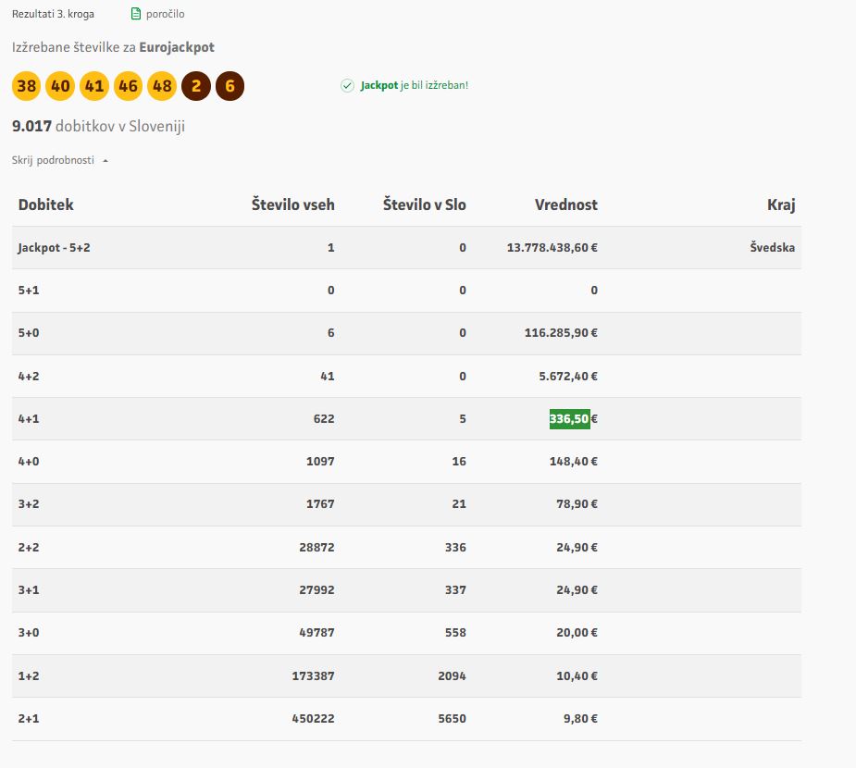Click the Jackpot je bil izžreban! message
856x768 pixels.
click(x=415, y=85)
